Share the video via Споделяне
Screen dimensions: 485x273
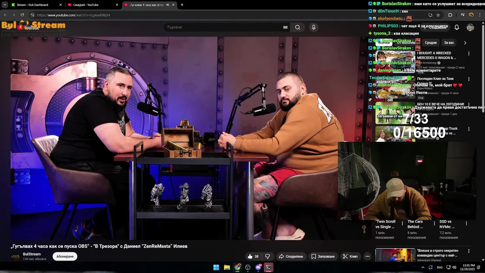(x=291, y=256)
